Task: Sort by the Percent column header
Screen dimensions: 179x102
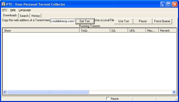Action: (x=167, y=31)
